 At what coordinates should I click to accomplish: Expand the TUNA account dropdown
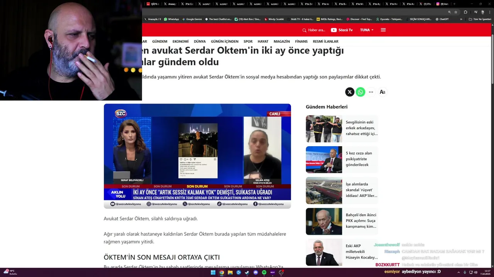coord(367,30)
